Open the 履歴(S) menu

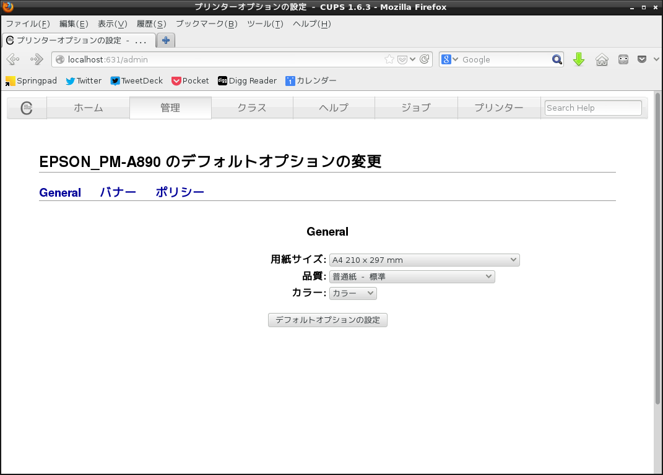click(x=152, y=24)
